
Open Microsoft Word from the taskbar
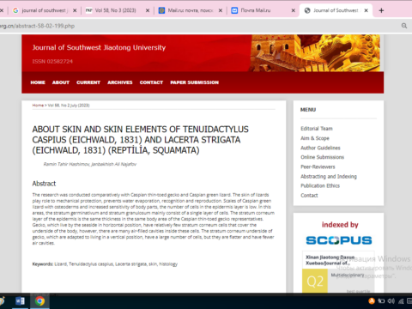click(20, 301)
